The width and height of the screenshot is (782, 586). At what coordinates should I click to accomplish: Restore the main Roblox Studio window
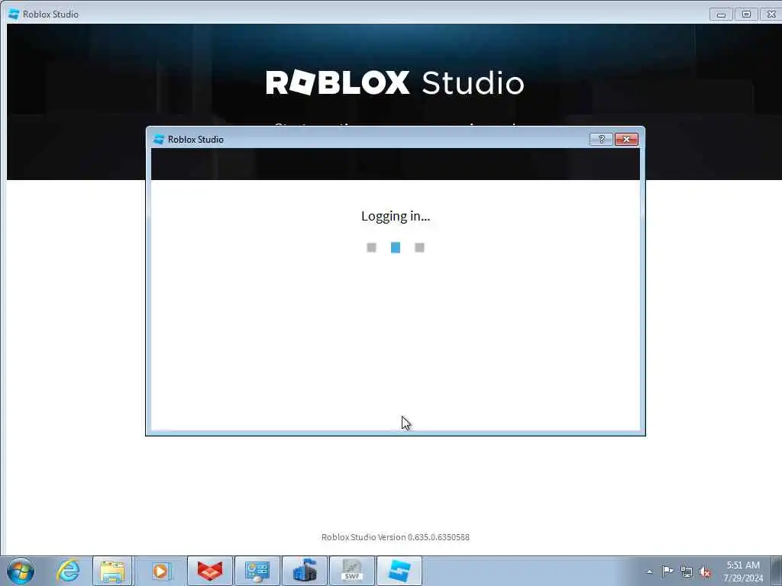pyautogui.click(x=746, y=14)
